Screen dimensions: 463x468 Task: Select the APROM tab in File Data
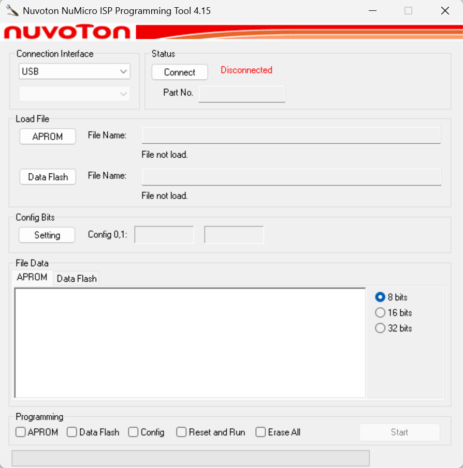pyautogui.click(x=32, y=277)
